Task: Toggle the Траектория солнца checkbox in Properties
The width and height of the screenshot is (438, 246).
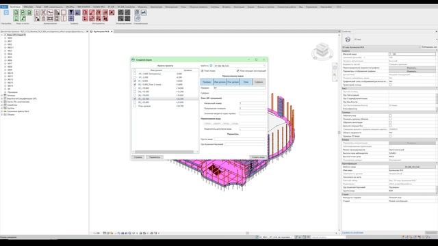Action: tap(390, 85)
